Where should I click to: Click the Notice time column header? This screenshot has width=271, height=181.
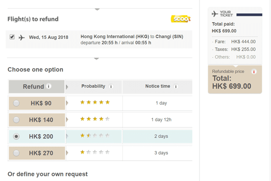pos(158,86)
